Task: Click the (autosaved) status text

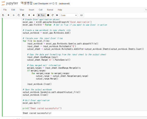Action: pos(64,4)
